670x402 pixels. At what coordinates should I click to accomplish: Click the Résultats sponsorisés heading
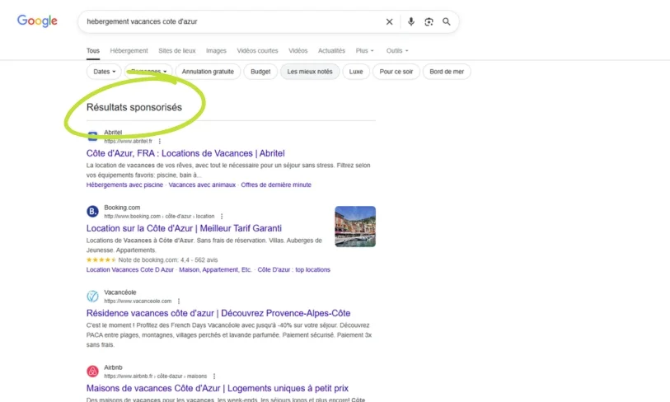[134, 107]
